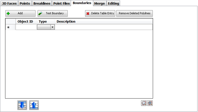Click the move row down arrow icon

tap(22, 105)
